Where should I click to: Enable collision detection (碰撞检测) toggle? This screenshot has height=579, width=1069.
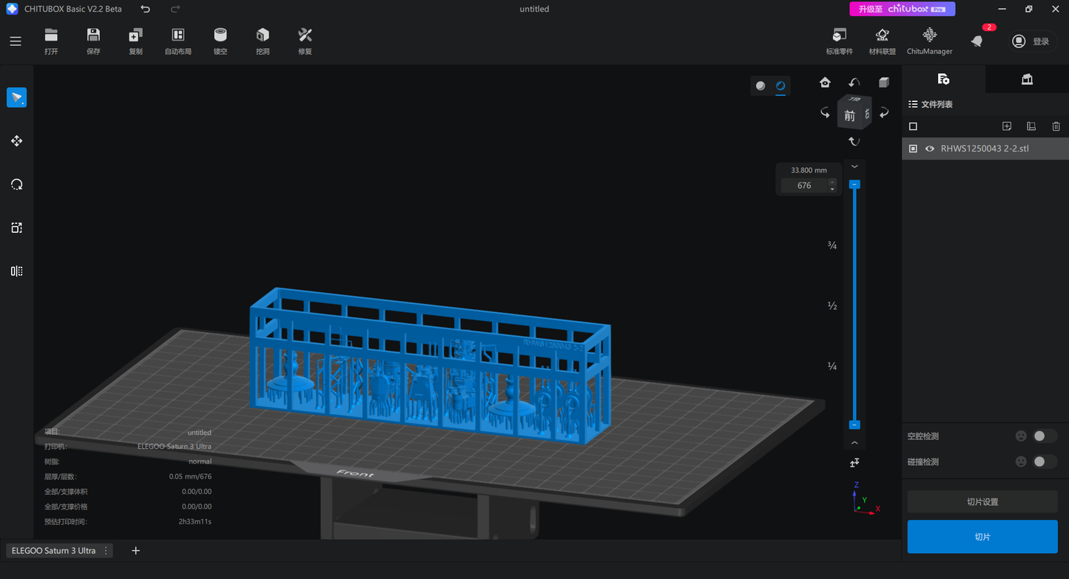coord(1045,461)
